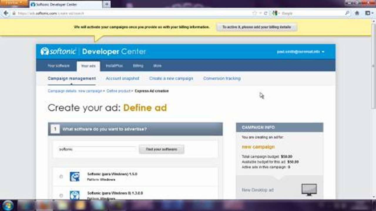Click the new campaign name text

258,147
